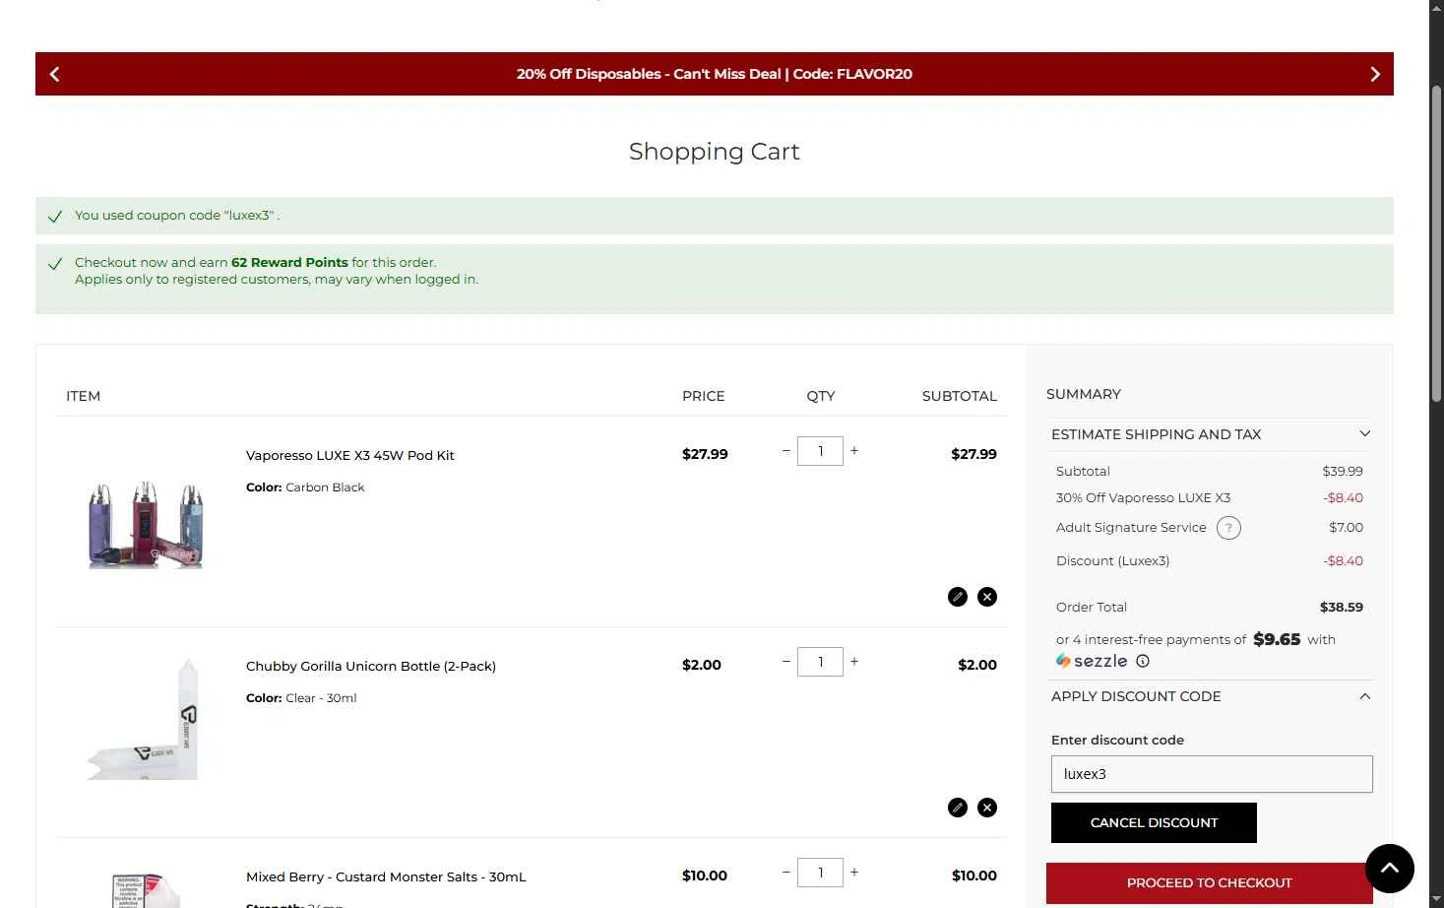Remove Vaporesso LUXE X3 from the cart
Screen dimensions: 1444x908
pyautogui.click(x=987, y=597)
